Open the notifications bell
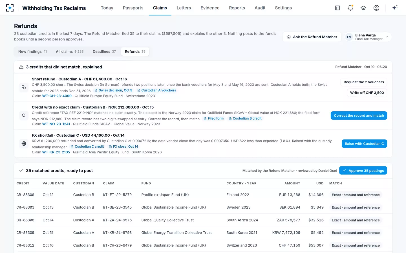 [x=350, y=8]
